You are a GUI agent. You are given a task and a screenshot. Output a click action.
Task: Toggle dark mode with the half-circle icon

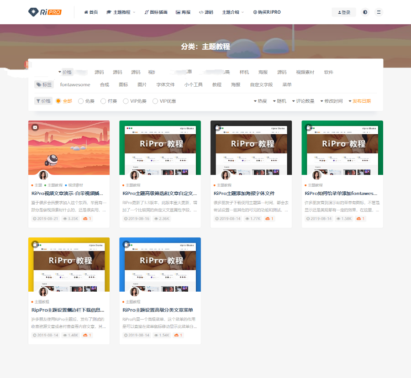(365, 12)
